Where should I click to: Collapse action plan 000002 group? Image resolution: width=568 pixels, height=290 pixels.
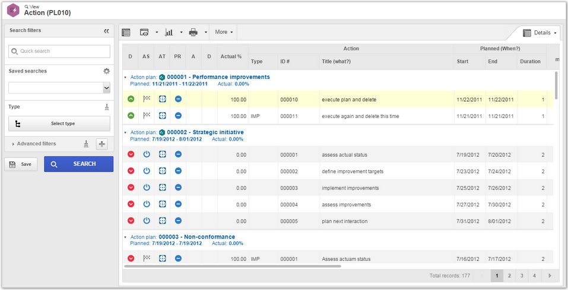point(125,133)
